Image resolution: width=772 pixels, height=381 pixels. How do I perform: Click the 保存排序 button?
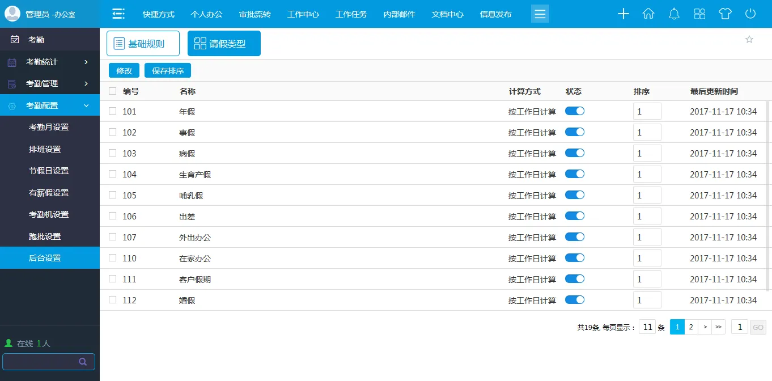[x=168, y=71]
